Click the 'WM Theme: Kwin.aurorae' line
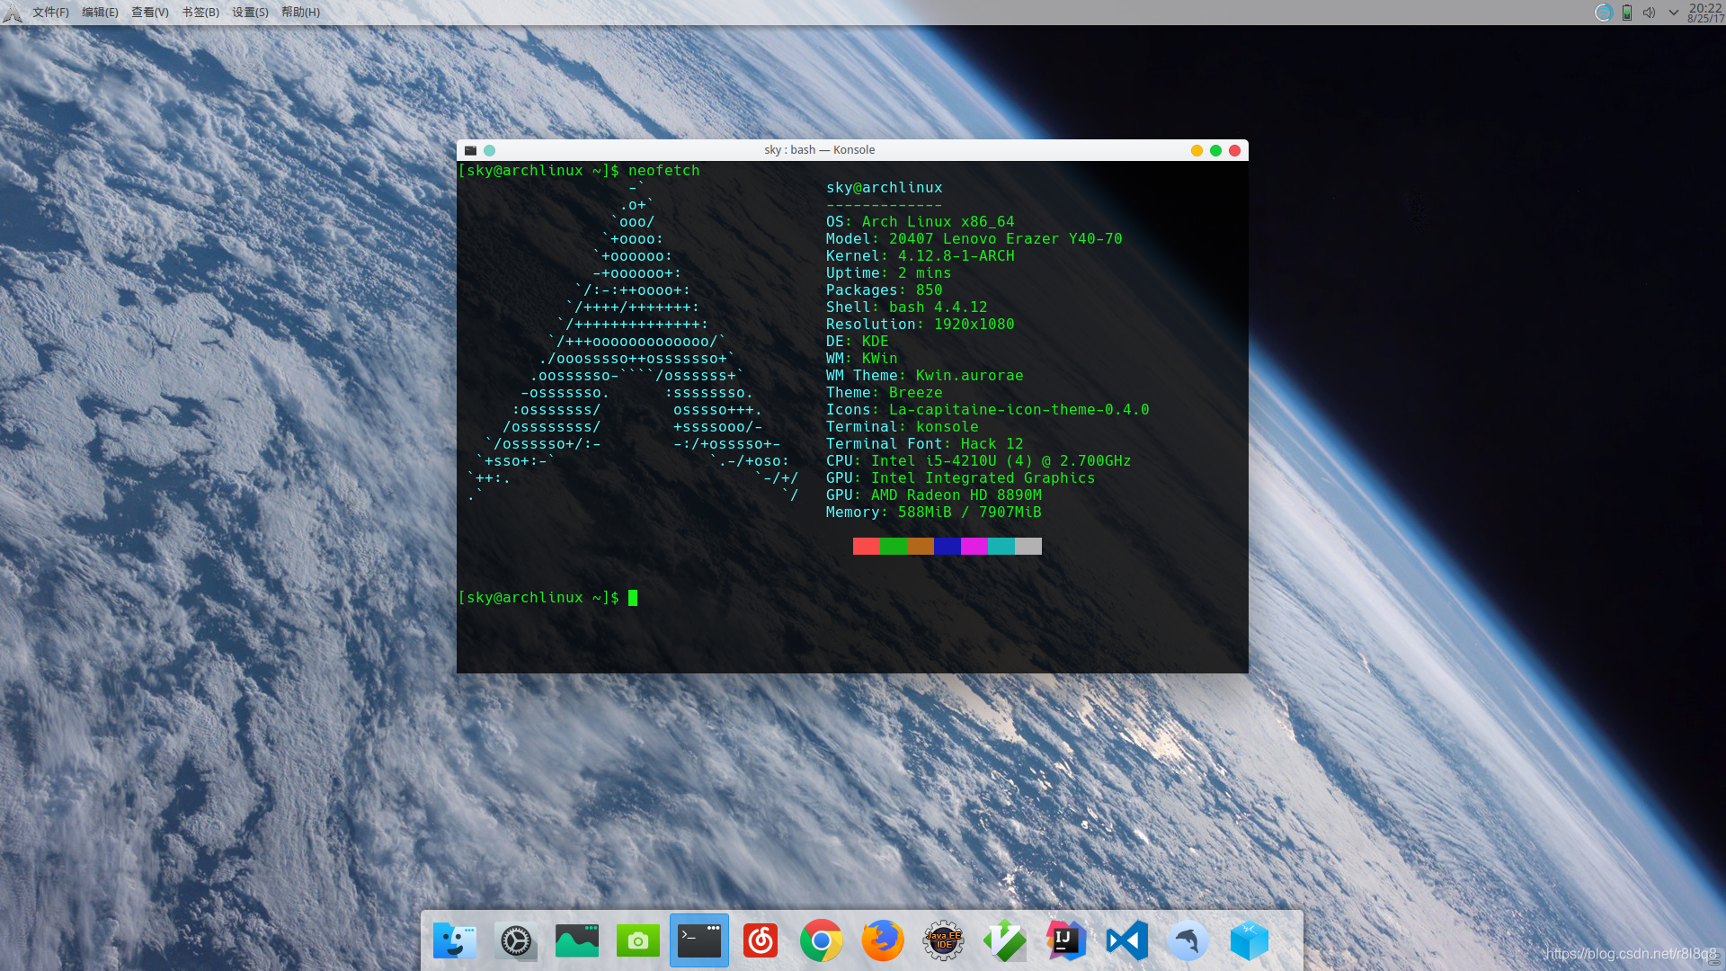Image resolution: width=1726 pixels, height=971 pixels. pos(925,376)
